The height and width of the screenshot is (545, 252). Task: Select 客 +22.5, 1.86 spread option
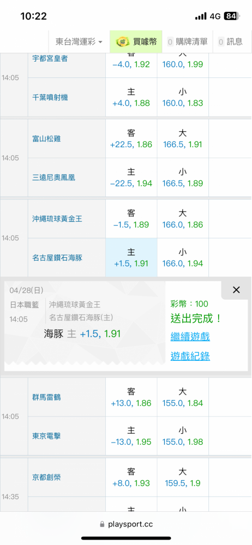[131, 138]
